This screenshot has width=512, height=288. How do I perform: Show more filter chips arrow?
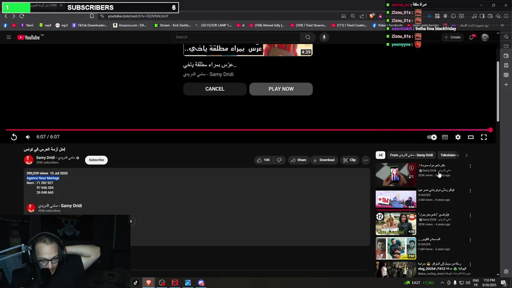(x=466, y=155)
